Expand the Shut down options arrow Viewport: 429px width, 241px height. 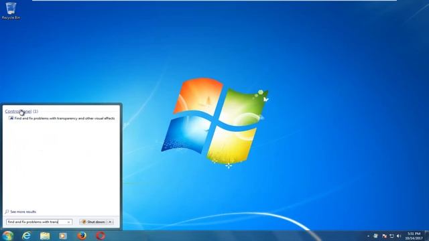pos(110,222)
